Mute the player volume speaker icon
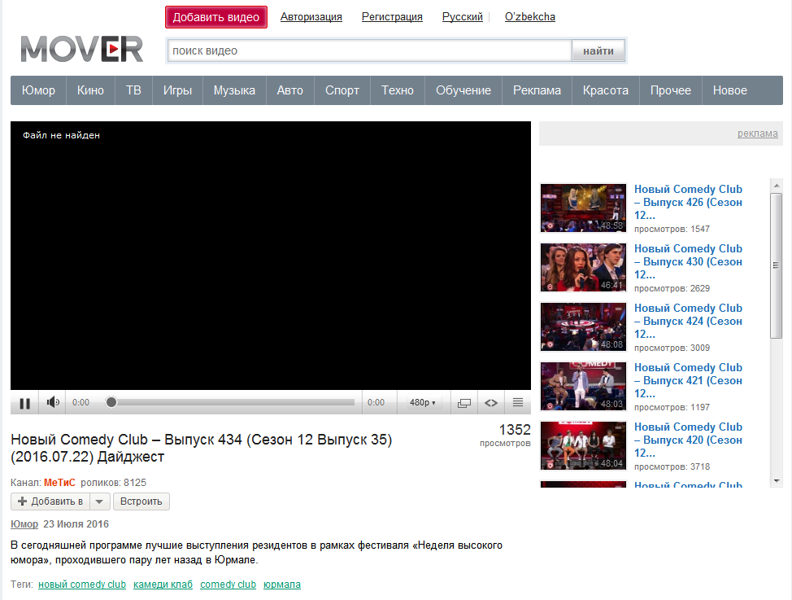Image resolution: width=792 pixels, height=600 pixels. tap(53, 402)
